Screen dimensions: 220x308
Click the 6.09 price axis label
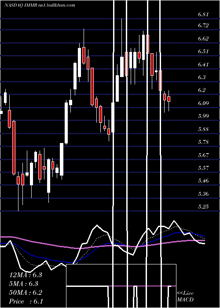tap(203, 103)
